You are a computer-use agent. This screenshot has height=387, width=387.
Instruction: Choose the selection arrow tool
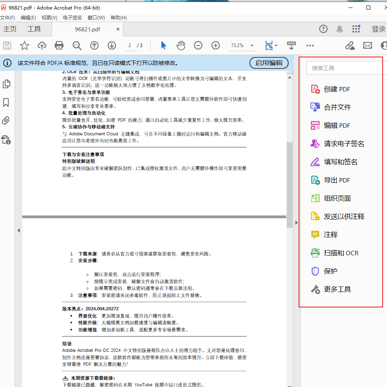coord(163,46)
